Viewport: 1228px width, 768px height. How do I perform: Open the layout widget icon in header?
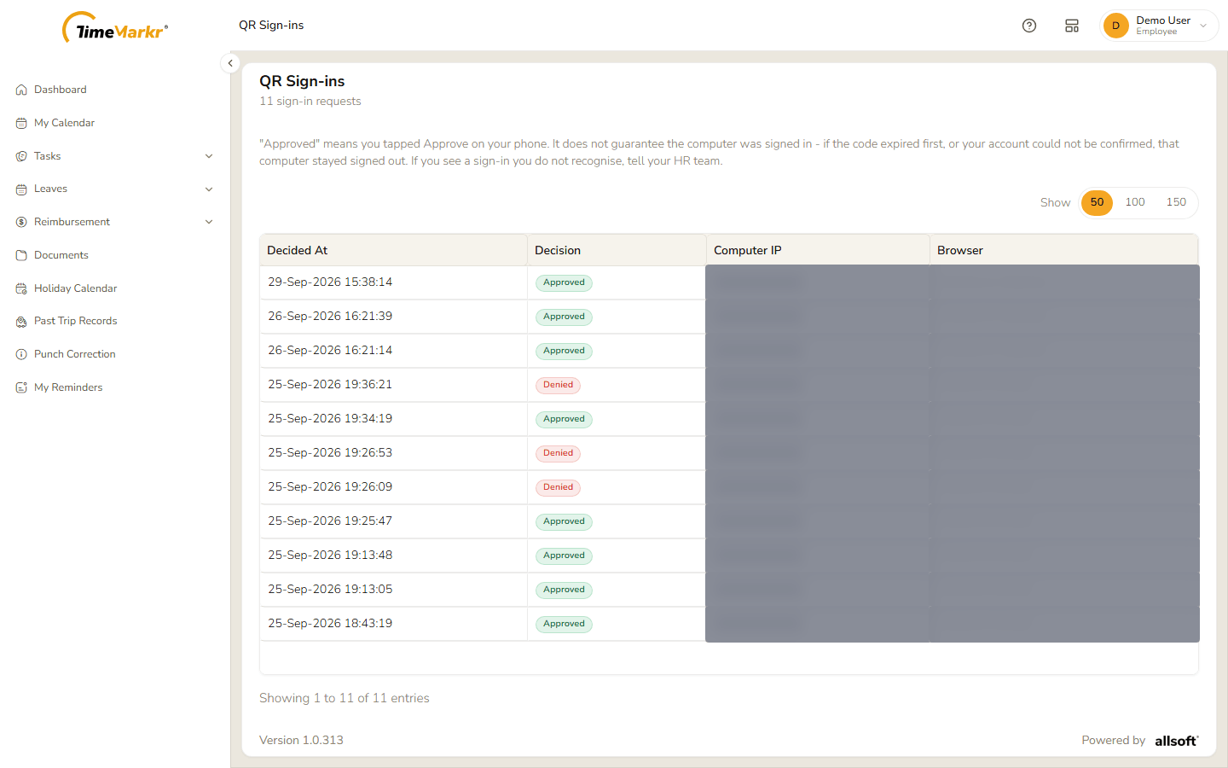coord(1072,26)
